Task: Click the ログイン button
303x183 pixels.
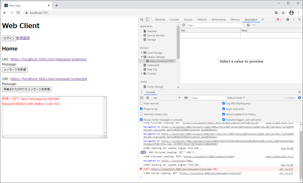Action: pyautogui.click(x=9, y=38)
